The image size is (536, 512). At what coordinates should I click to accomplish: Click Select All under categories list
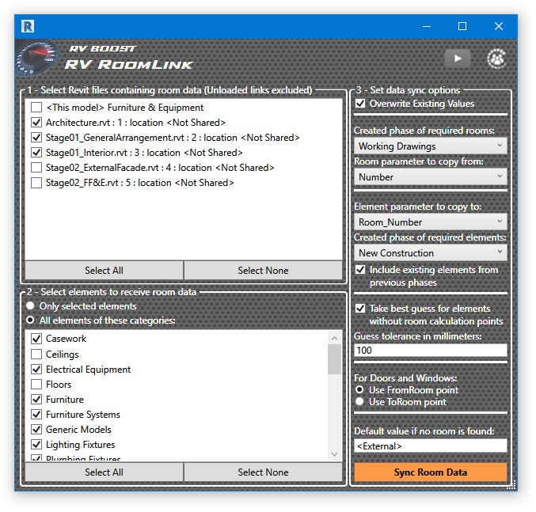pyautogui.click(x=104, y=472)
